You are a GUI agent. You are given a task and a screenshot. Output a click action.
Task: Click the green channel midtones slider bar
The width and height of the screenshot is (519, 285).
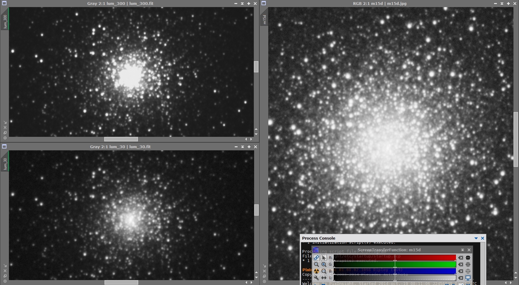point(395,264)
